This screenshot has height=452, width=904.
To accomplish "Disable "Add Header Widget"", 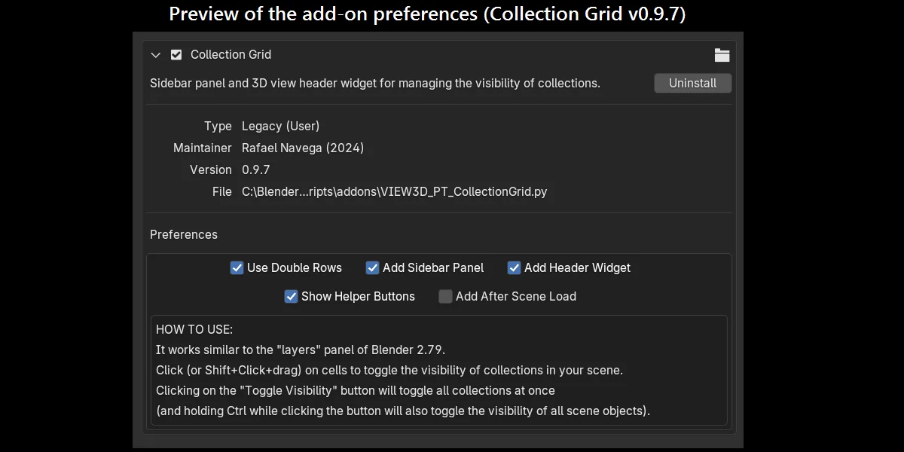I will 514,267.
